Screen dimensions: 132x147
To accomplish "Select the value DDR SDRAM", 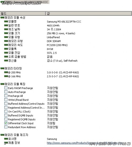I will pyautogui.click(x=54, y=41).
